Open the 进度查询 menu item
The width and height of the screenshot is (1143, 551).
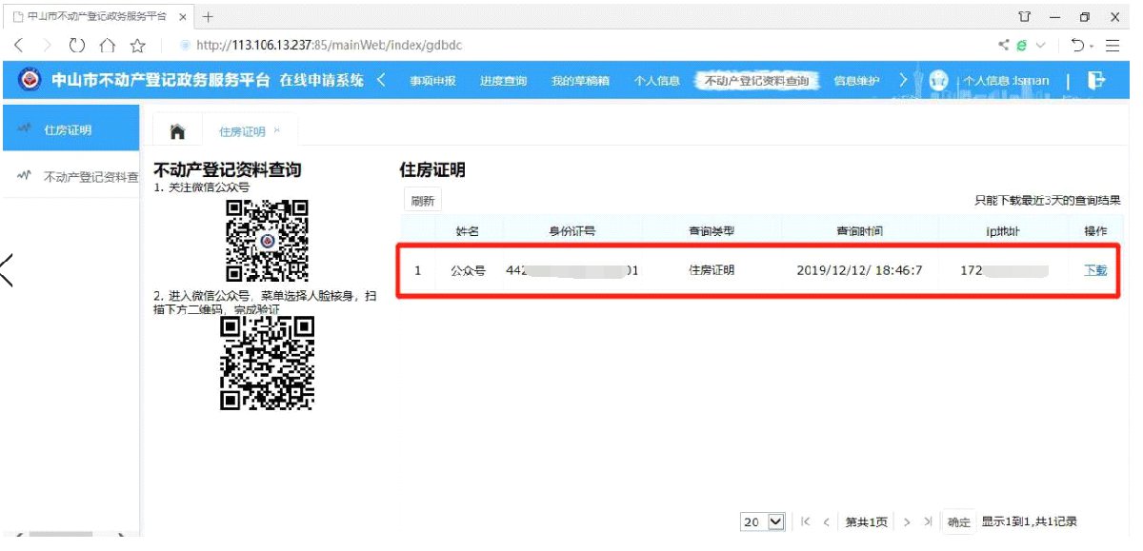click(x=503, y=81)
